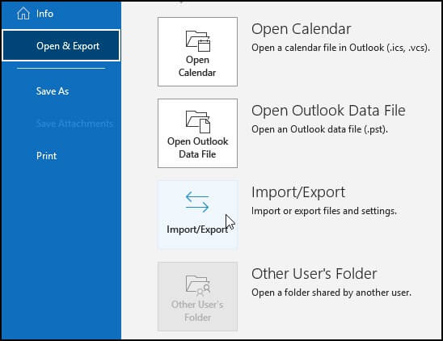The width and height of the screenshot is (443, 341).
Task: Choose Save As in the sidebar
Action: pyautogui.click(x=53, y=91)
